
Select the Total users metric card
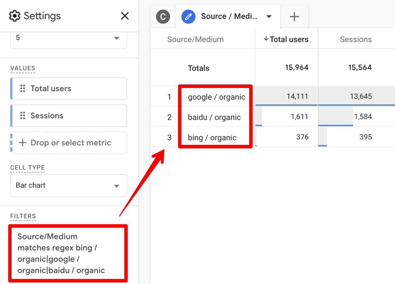[x=69, y=89]
